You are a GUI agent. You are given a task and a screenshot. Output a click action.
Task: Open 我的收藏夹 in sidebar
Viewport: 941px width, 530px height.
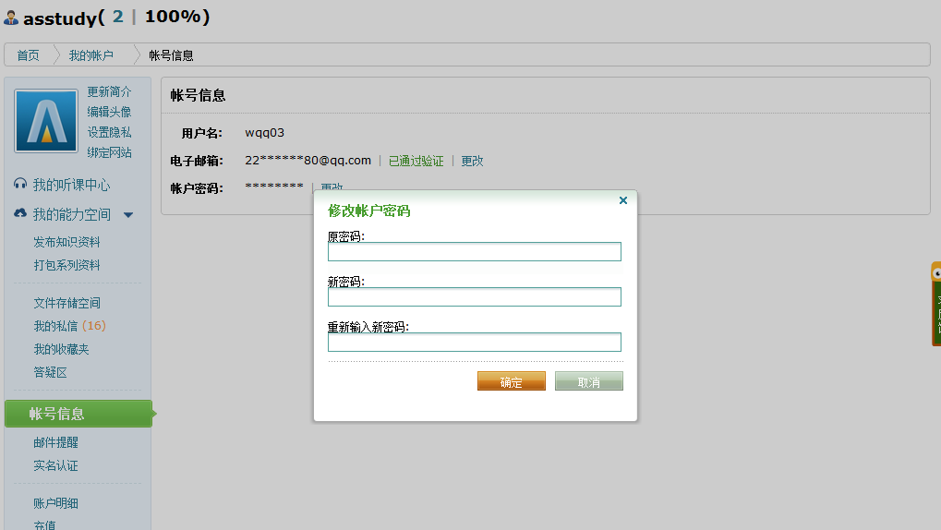click(x=61, y=349)
